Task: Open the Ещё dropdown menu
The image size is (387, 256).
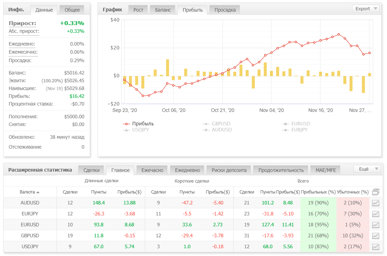Action: (x=367, y=169)
